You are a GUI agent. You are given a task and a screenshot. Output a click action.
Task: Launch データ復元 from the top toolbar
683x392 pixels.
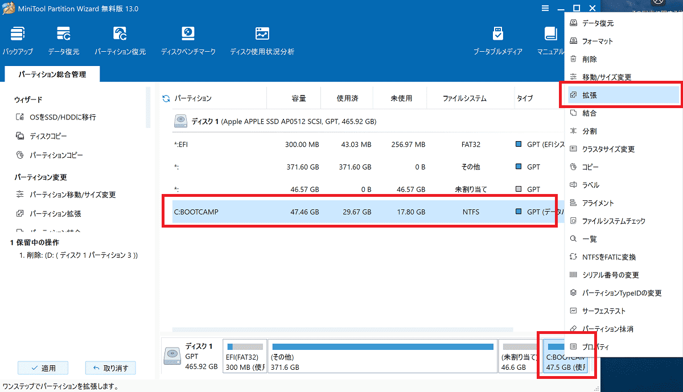point(63,41)
